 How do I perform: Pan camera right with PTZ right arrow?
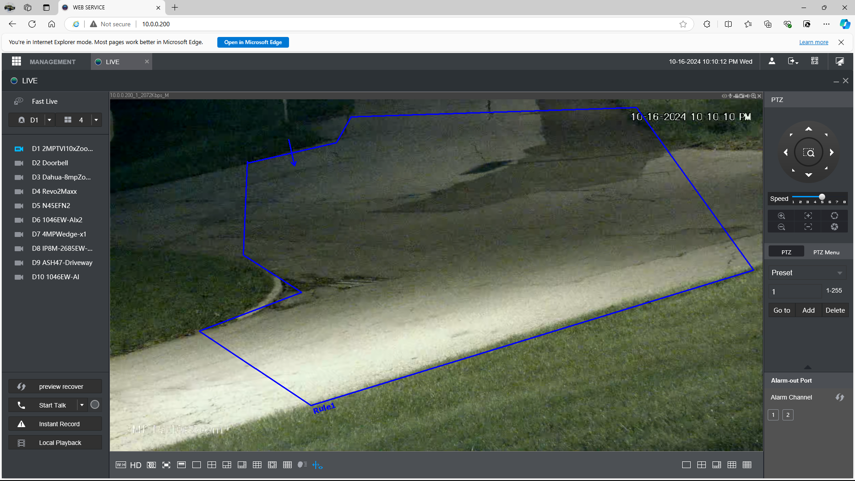click(x=831, y=152)
